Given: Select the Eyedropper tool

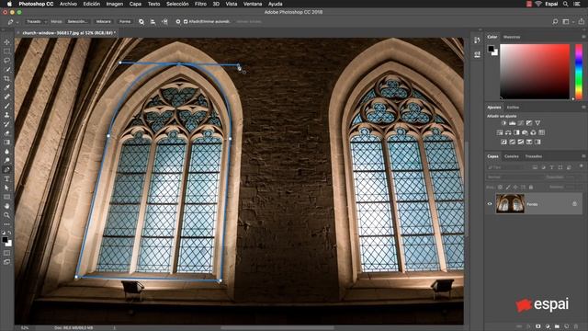Looking at the screenshot, I should 6,87.
